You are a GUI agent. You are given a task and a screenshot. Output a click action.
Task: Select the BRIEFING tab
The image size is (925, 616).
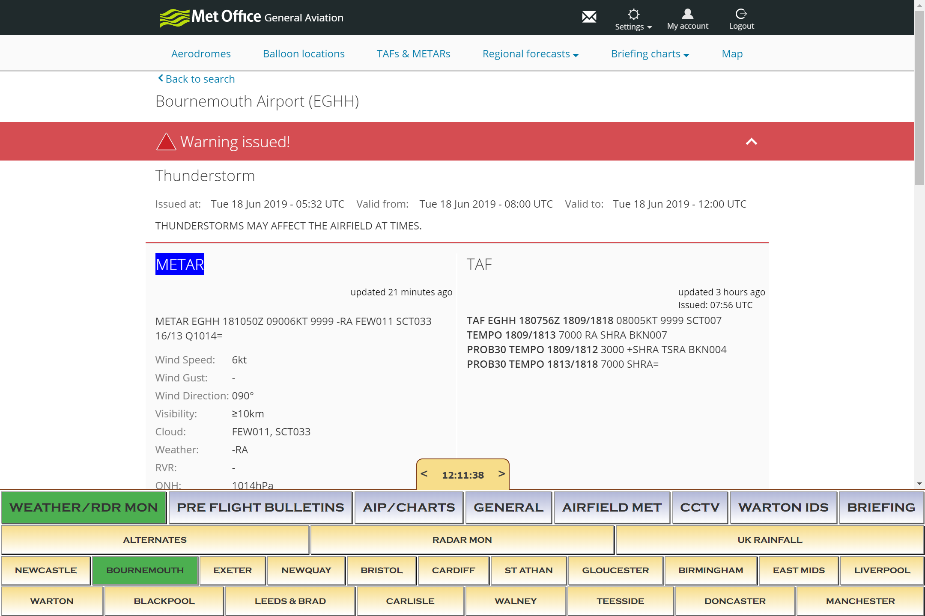pos(881,508)
